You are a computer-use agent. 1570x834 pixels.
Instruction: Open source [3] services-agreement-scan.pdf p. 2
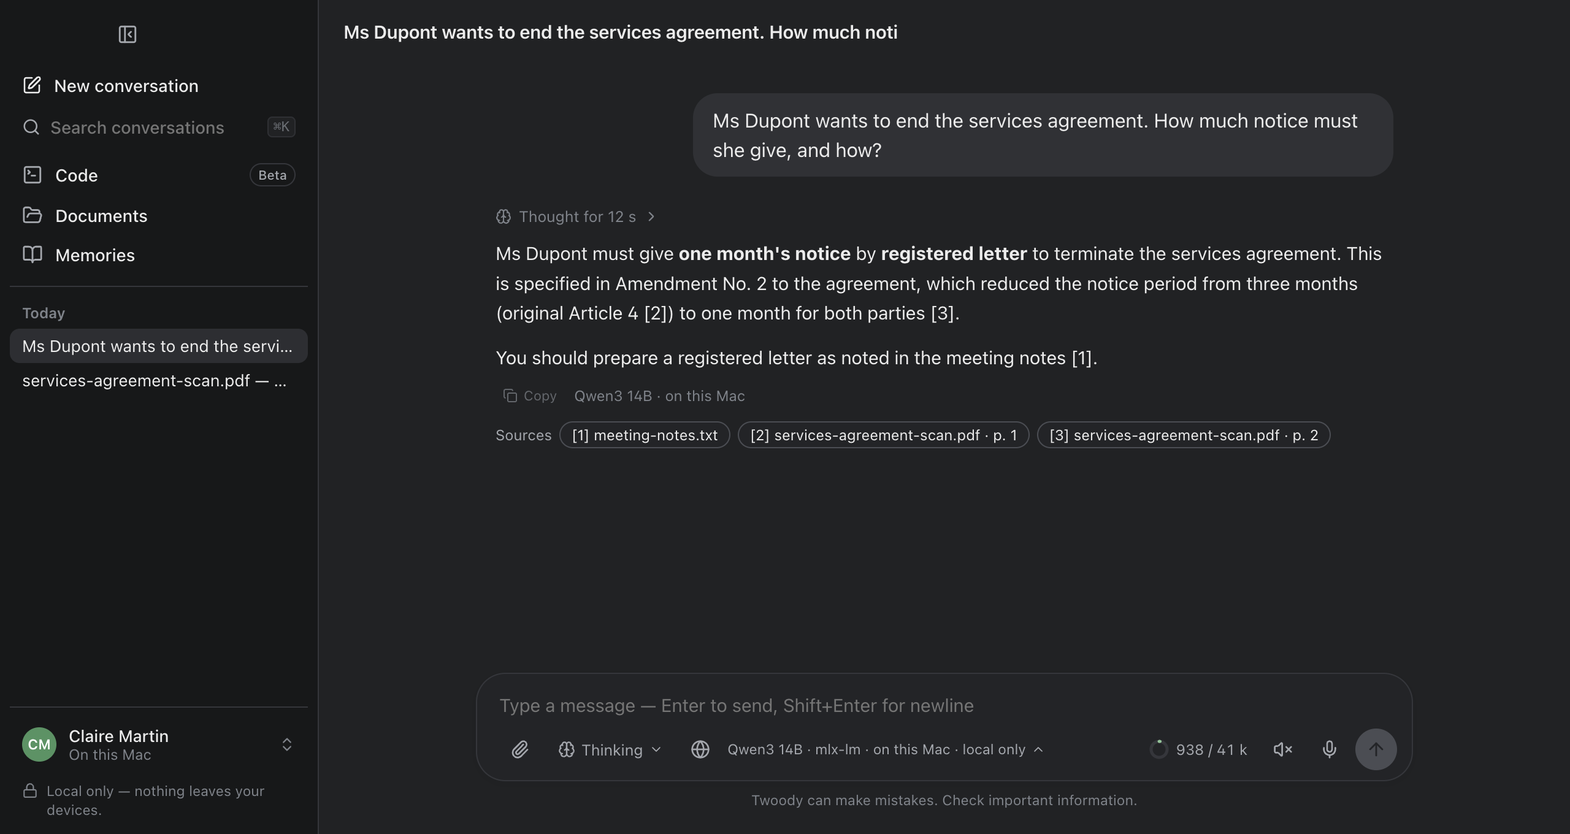(1184, 435)
